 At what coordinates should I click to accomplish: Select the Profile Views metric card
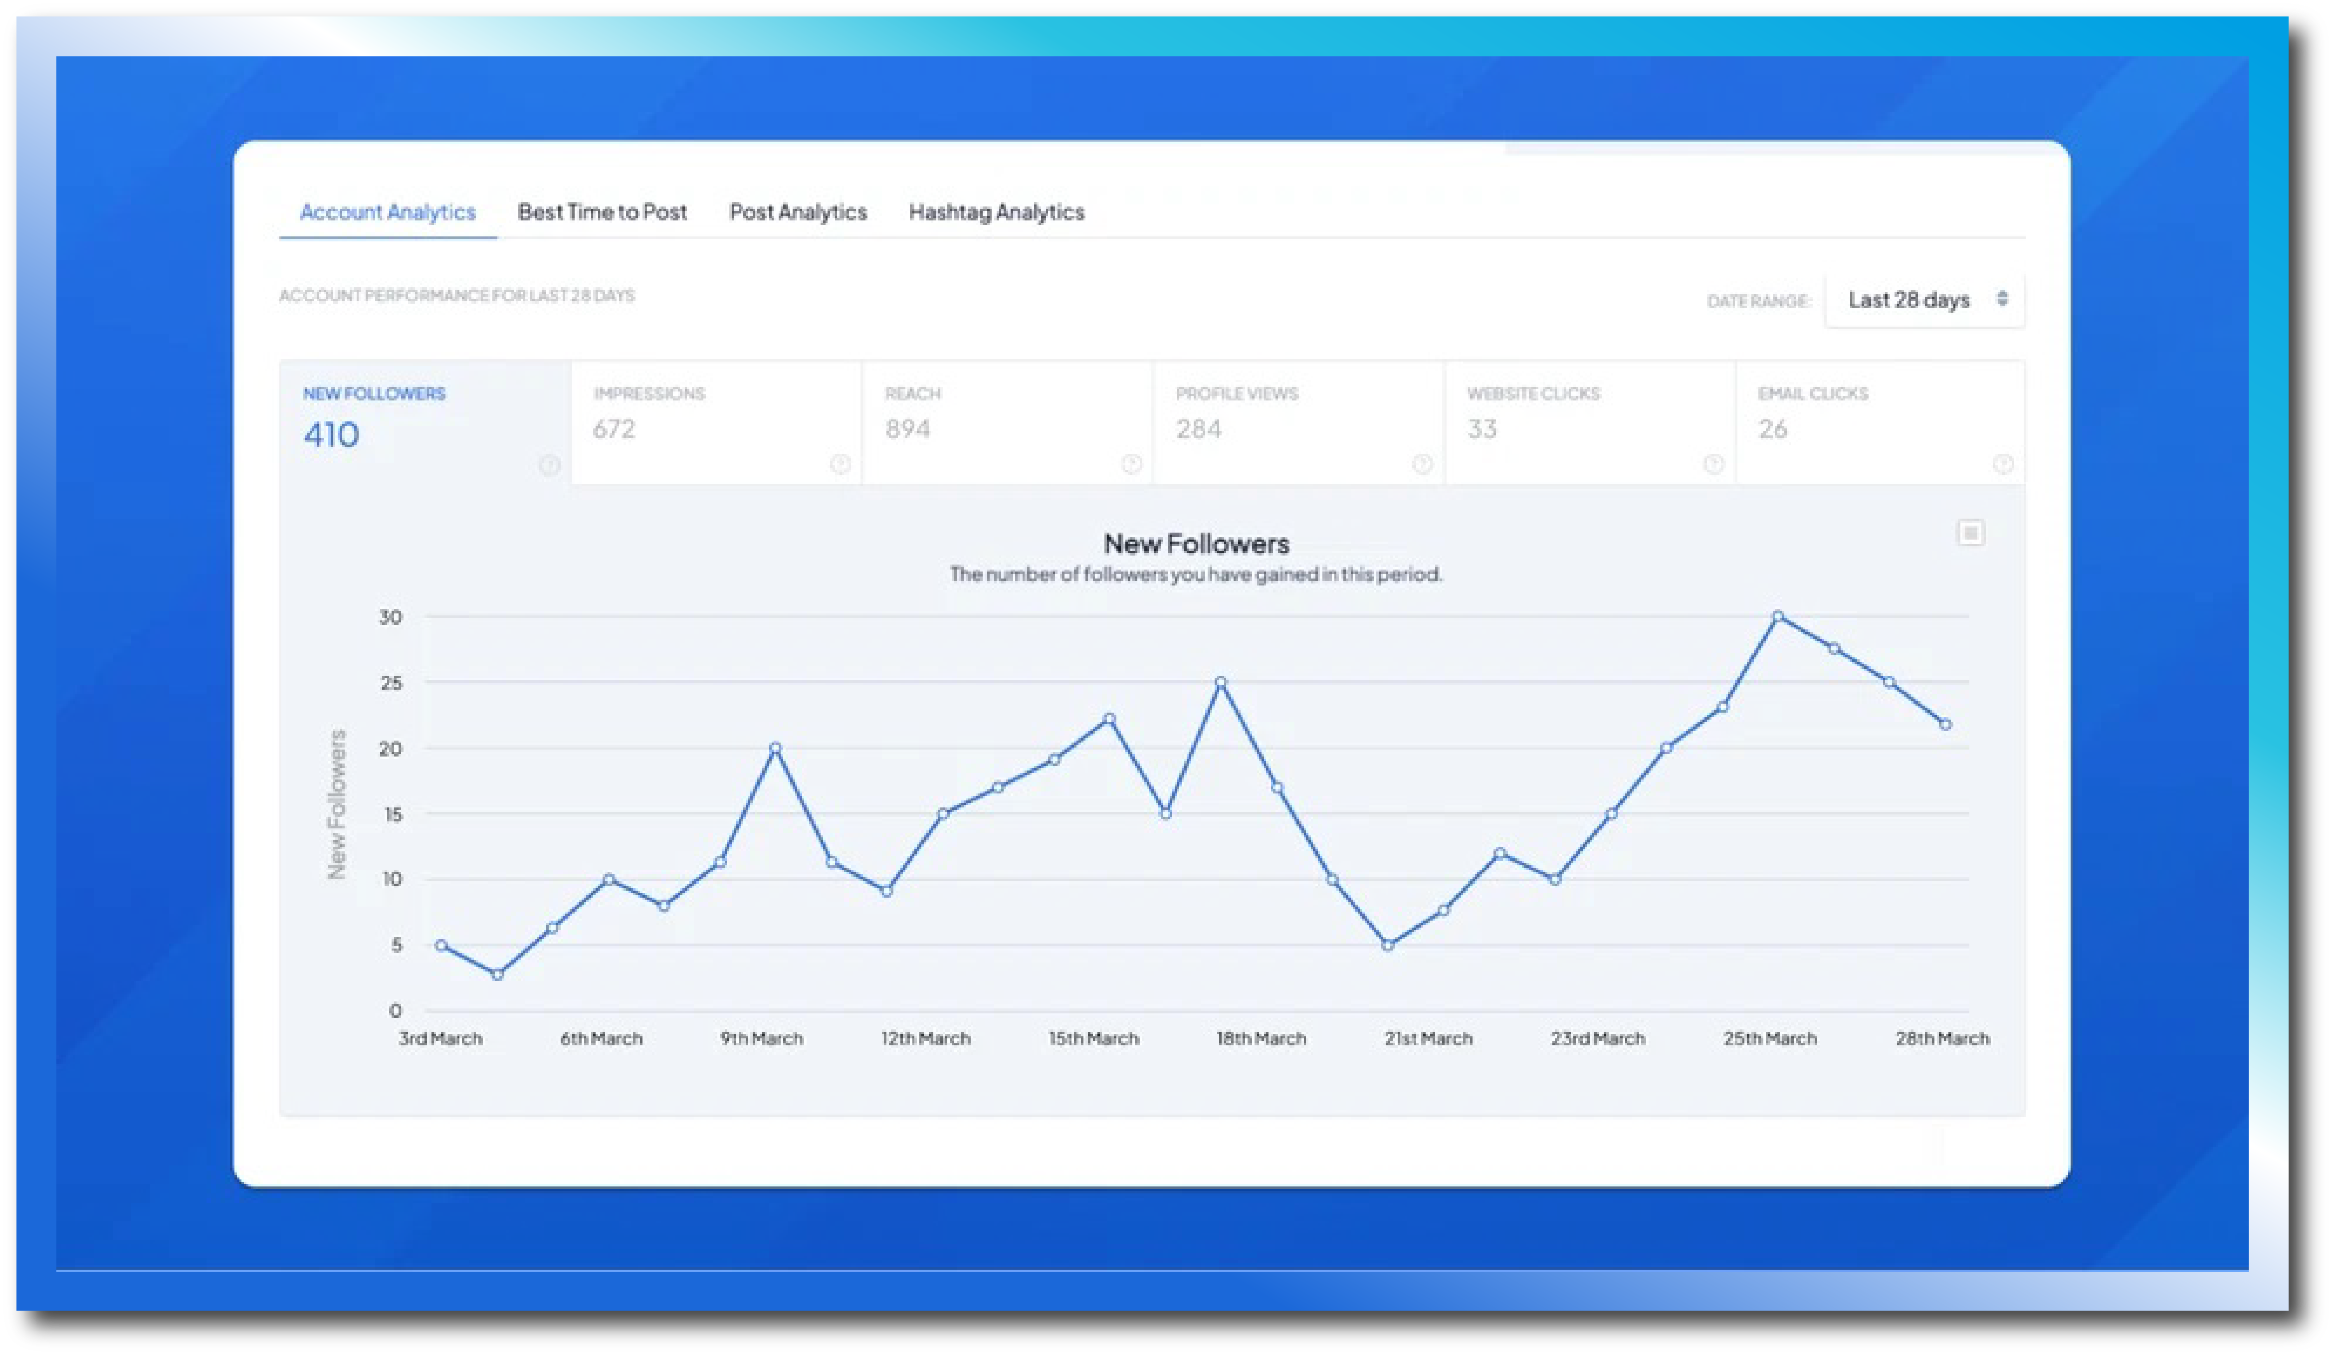(1298, 422)
